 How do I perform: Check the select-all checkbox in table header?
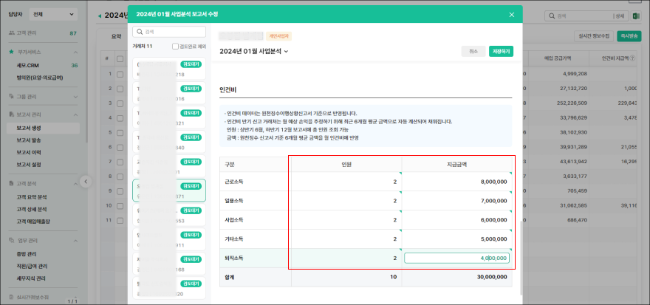coord(120,58)
